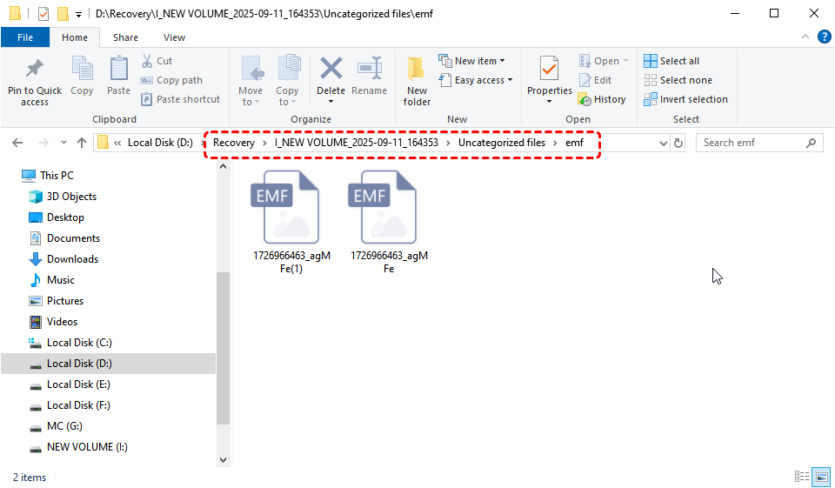
Task: Select This PC in navigation pane
Action: tap(57, 175)
